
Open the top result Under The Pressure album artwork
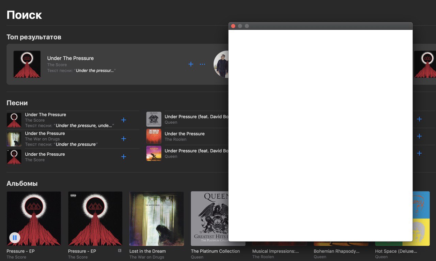click(x=27, y=64)
